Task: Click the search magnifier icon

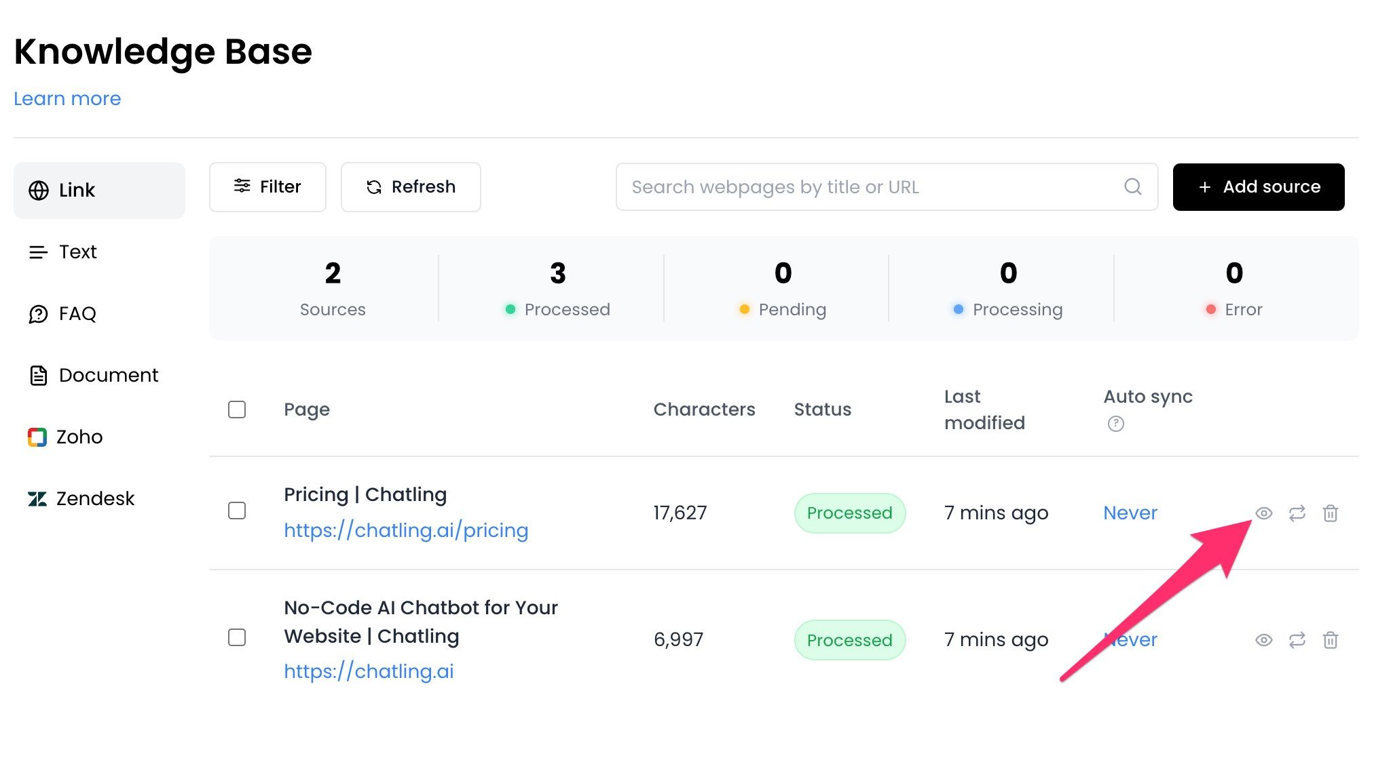Action: pyautogui.click(x=1132, y=186)
